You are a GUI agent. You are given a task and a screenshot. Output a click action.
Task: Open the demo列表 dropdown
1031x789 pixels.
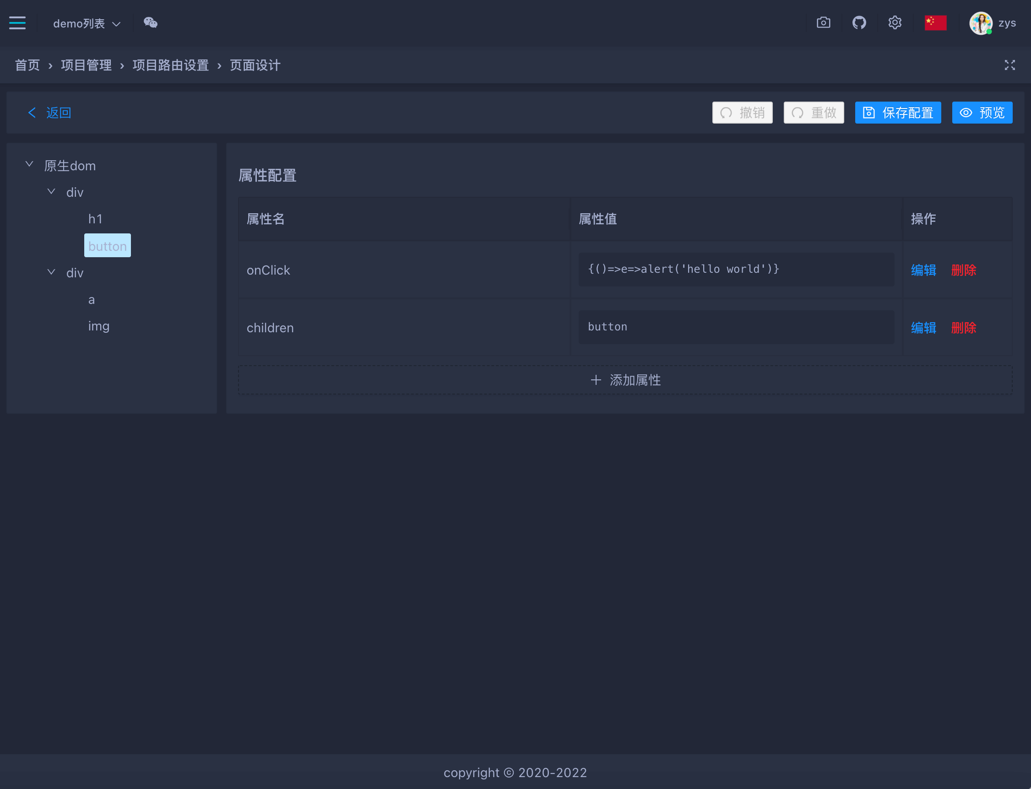coord(87,23)
